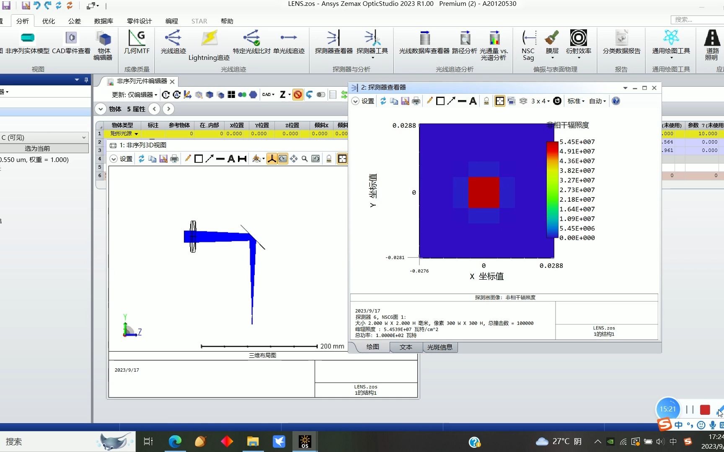The image size is (724, 452).
Task: Open the C (可见) wavelength combo box
Action: point(44,137)
